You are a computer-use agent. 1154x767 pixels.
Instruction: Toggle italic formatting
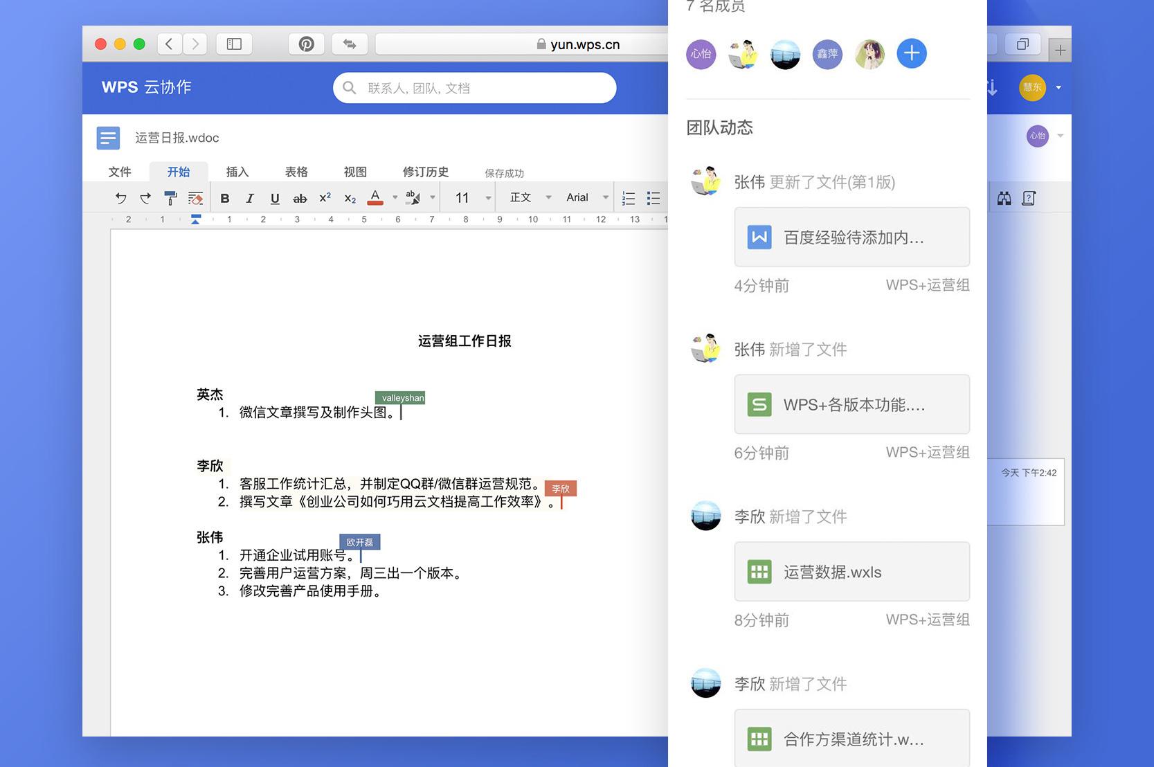tap(250, 198)
